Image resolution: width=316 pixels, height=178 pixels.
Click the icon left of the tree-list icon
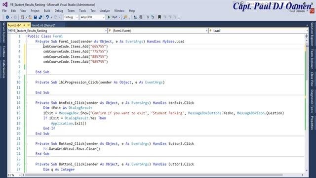tap(135, 17)
